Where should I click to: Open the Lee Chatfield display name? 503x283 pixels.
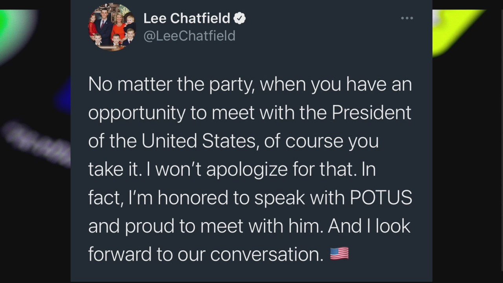tap(187, 18)
